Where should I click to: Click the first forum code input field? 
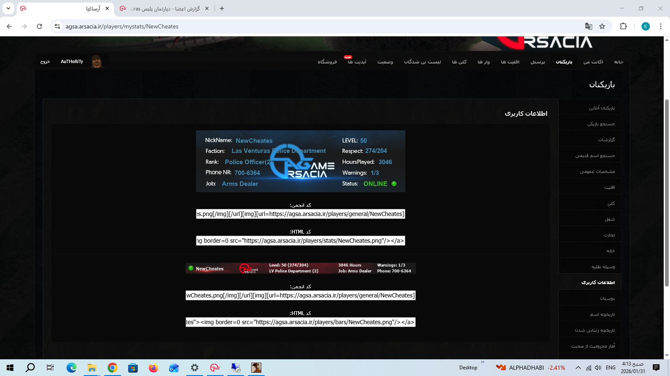tap(300, 214)
